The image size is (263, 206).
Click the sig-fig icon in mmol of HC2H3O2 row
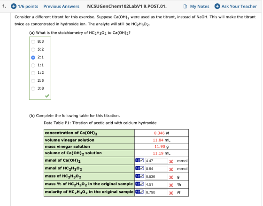click(x=139, y=168)
